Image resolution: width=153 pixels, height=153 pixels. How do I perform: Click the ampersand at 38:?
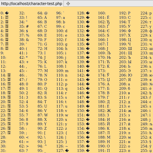tap(28, 40)
